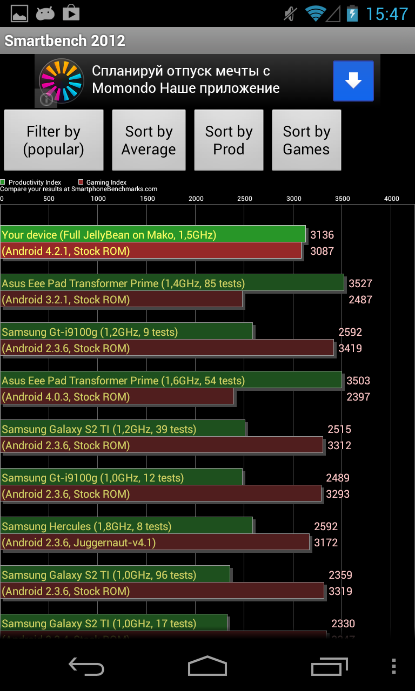Select Samsung Gt-i9100g 1,2GHz 9 tests bar
Image resolution: width=415 pixels, height=691 pixels.
coord(126,331)
